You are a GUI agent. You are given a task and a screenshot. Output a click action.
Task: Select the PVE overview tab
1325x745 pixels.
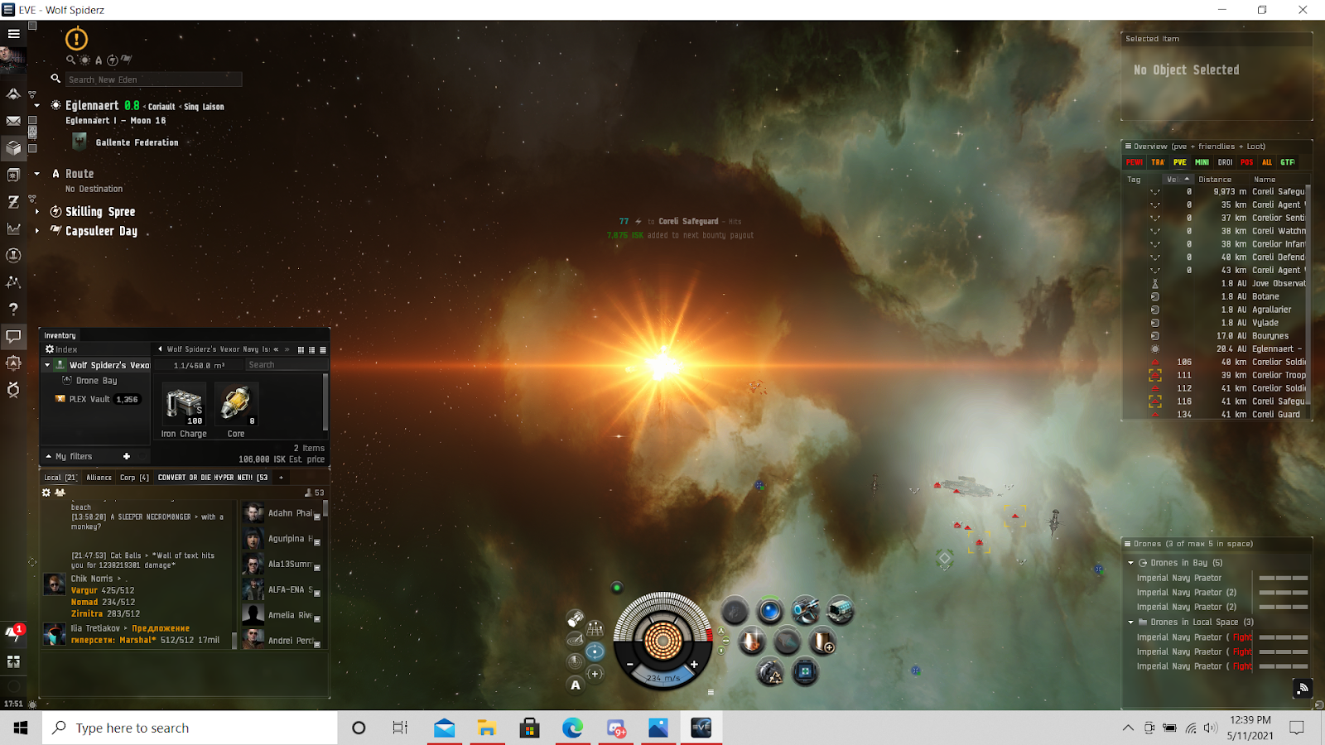(x=1179, y=162)
